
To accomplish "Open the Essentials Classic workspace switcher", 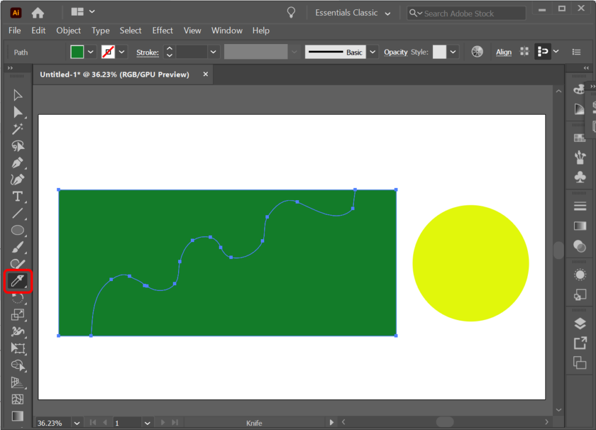I will 352,12.
